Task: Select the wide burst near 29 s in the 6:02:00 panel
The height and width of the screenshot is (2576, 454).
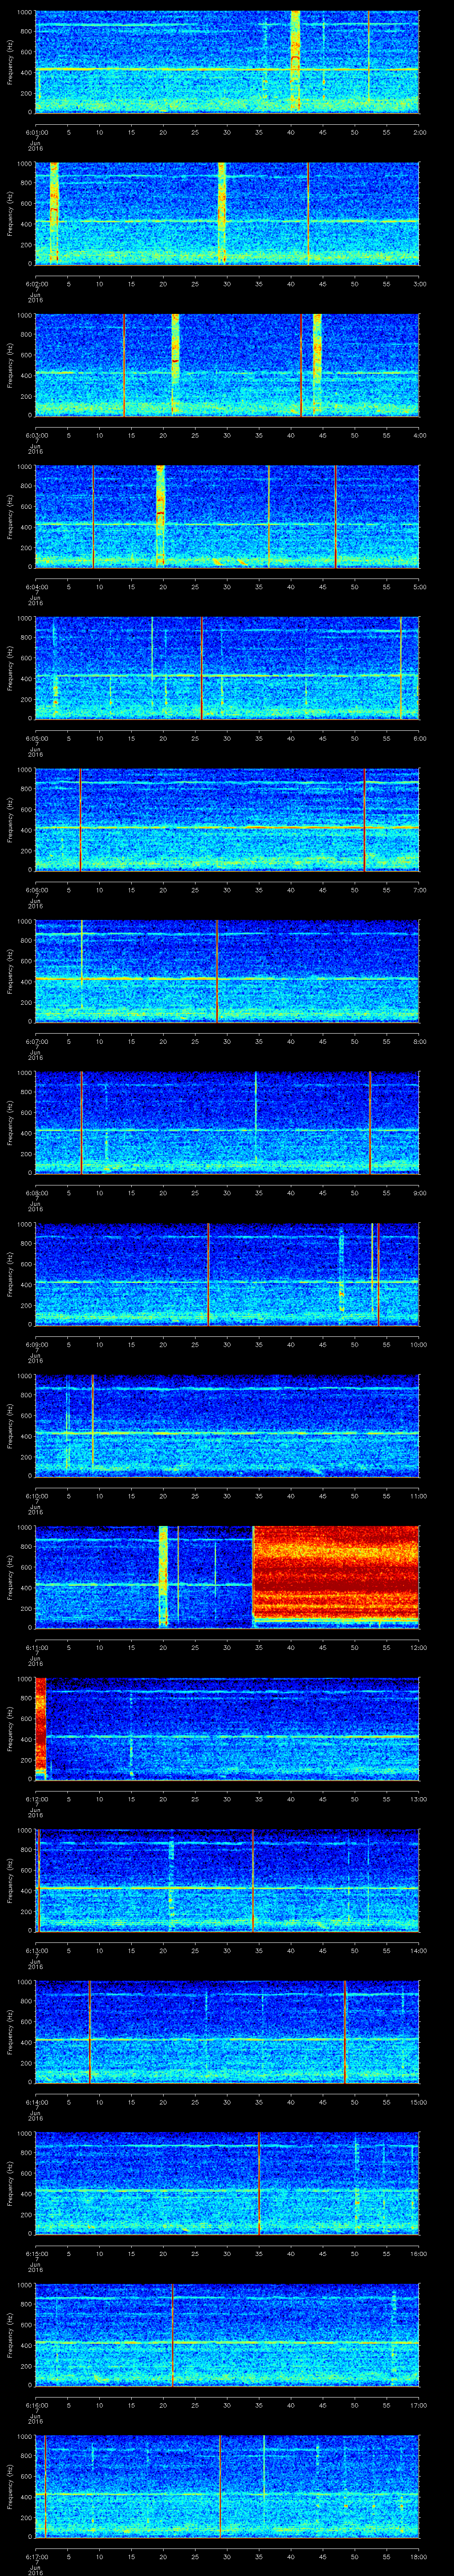Action: 223,212
